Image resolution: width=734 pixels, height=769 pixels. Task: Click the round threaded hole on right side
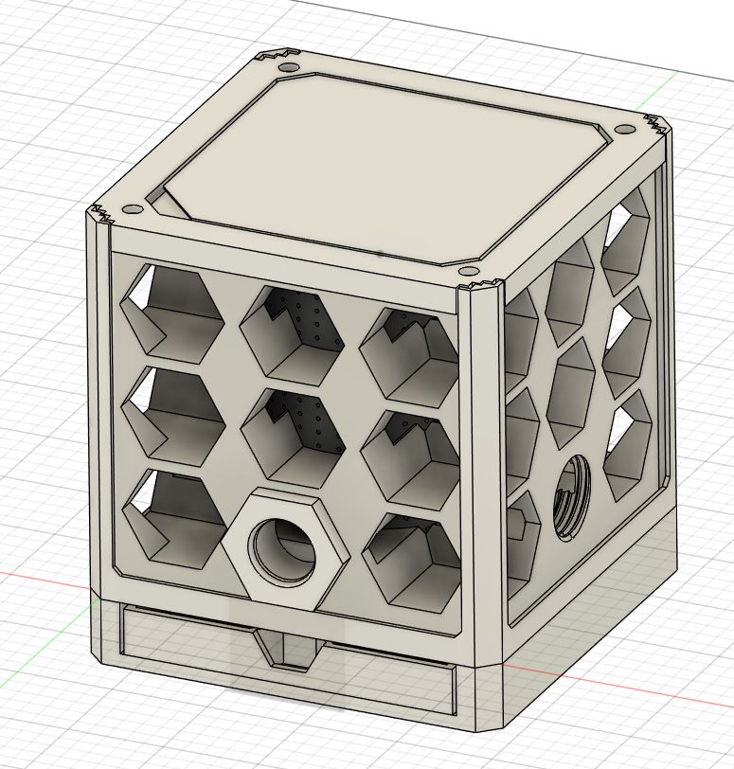pos(571,497)
